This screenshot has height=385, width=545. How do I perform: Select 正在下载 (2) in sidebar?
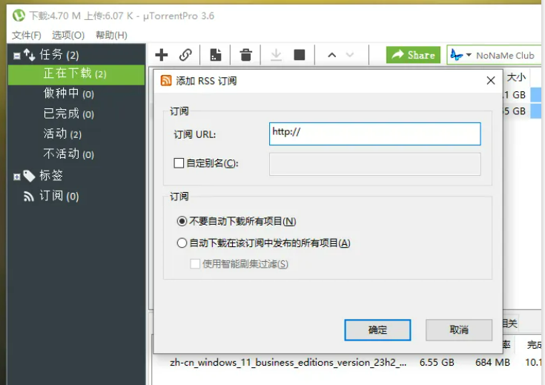(x=76, y=74)
